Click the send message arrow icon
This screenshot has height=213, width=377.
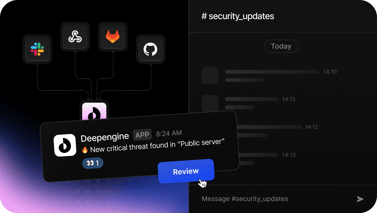coord(360,199)
